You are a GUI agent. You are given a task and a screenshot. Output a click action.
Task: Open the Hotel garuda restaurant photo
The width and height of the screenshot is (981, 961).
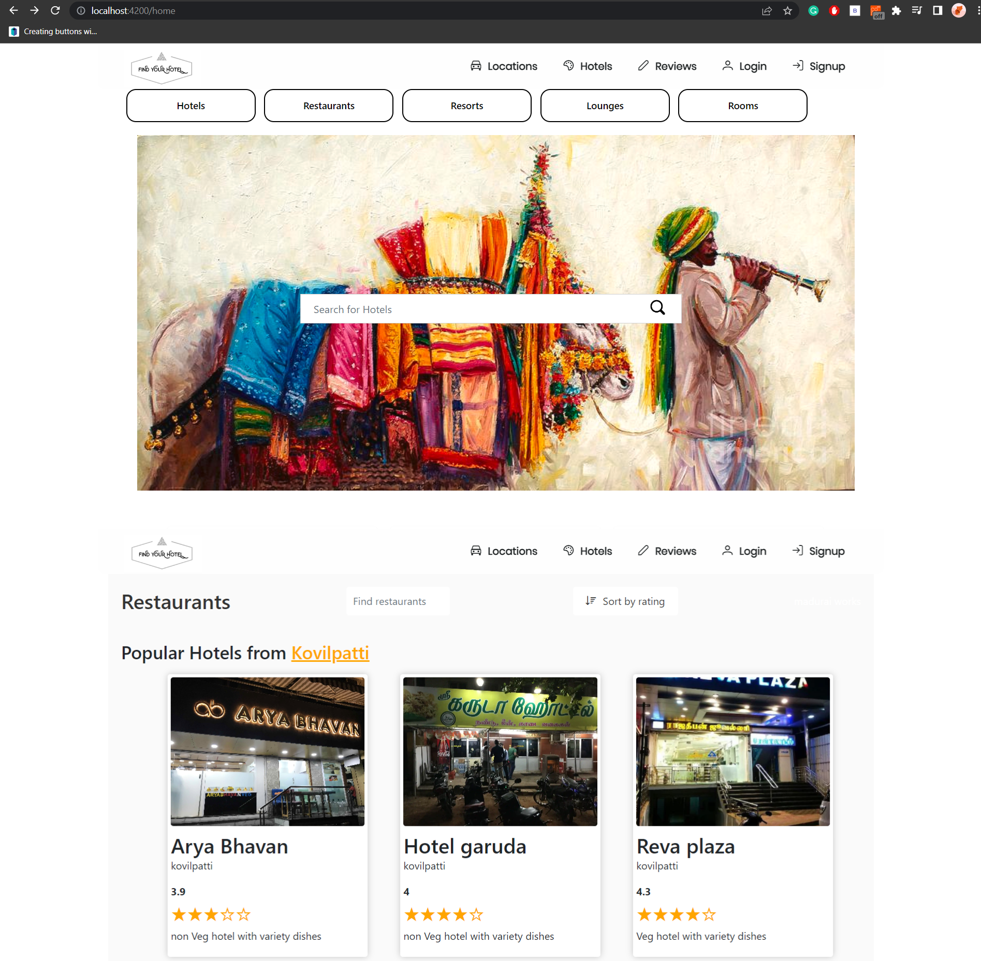[x=500, y=751]
